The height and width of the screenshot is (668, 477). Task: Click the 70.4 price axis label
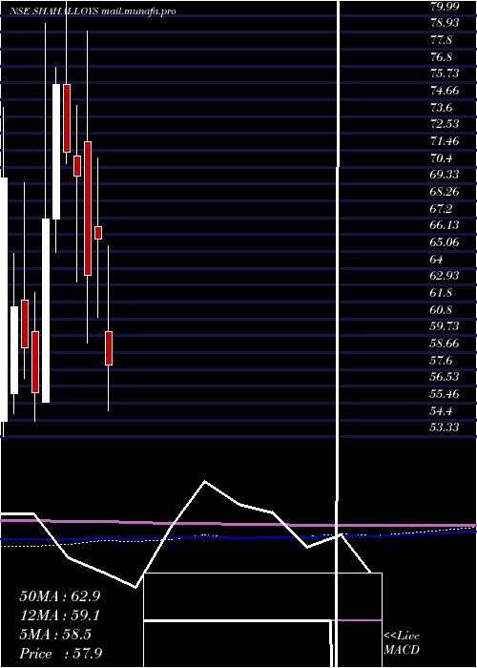(x=441, y=158)
